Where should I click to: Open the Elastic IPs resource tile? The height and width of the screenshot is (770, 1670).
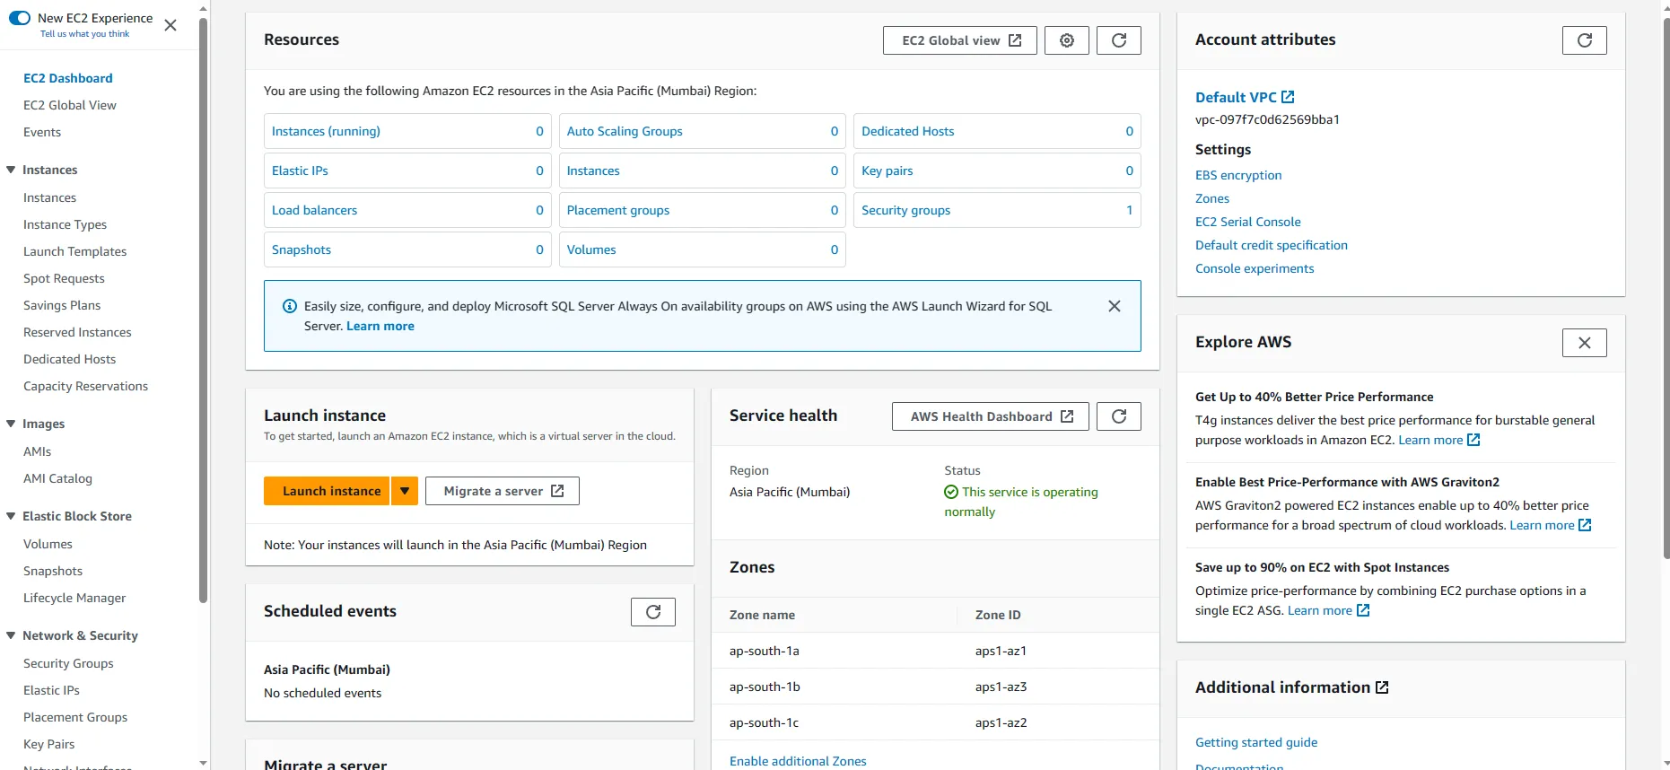click(407, 171)
